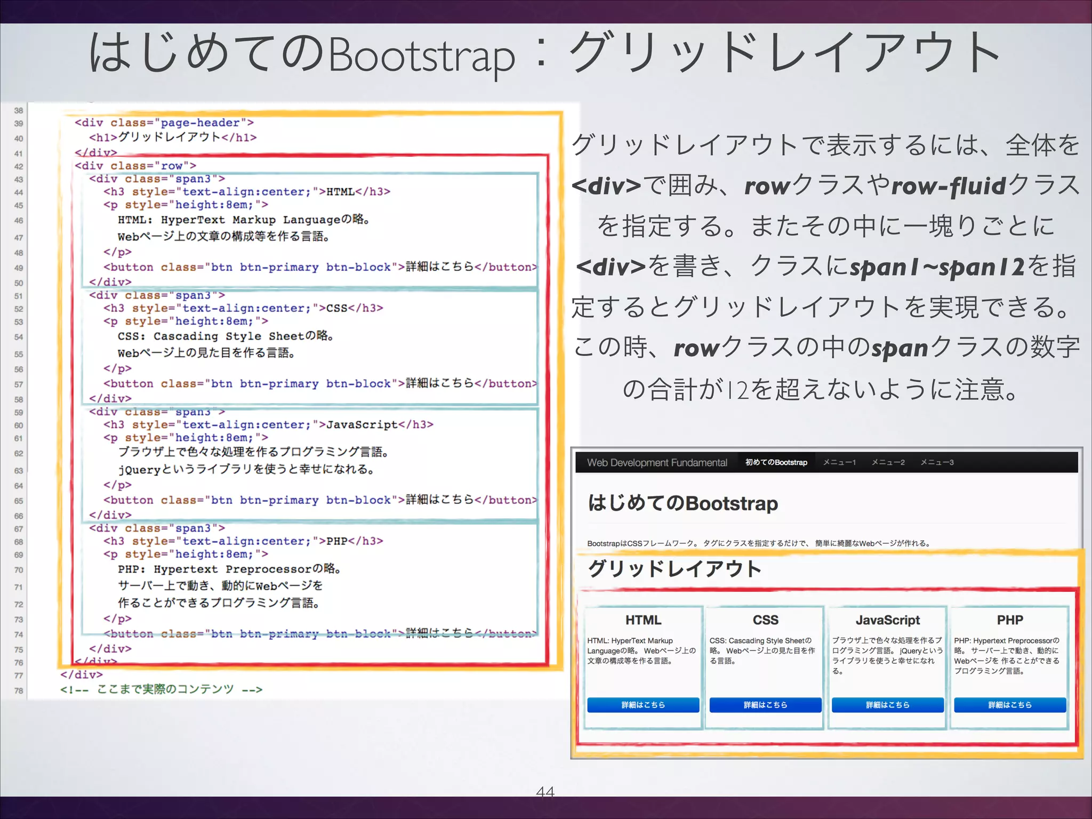Click the h3 PHP code line
Viewport: 1092px width, 819px height.
[x=243, y=541]
